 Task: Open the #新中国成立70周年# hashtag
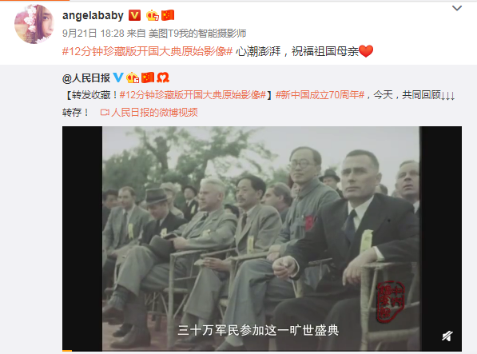click(320, 95)
